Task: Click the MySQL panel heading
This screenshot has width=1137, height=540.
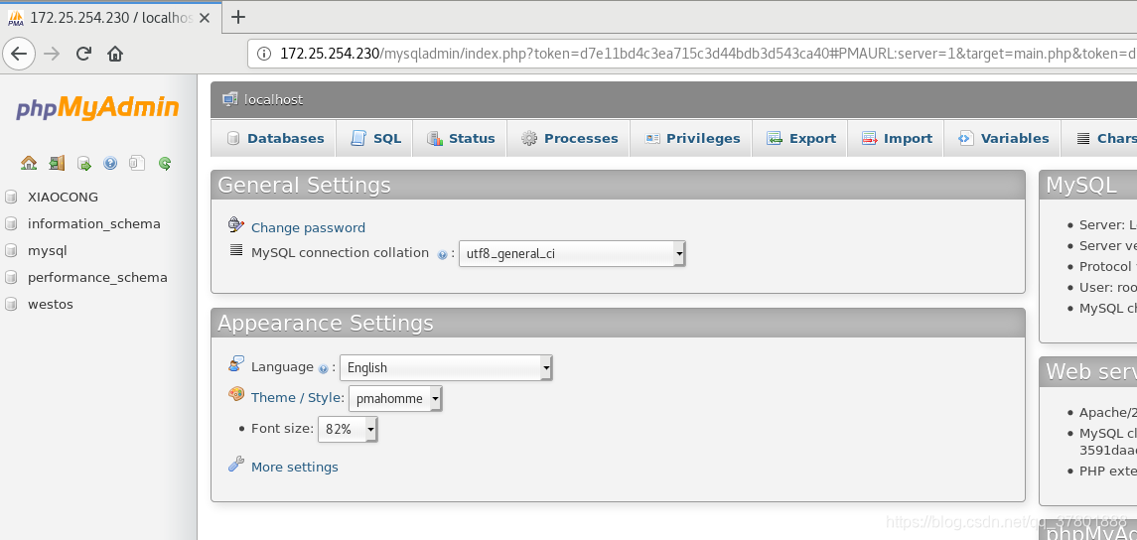Action: click(x=1080, y=185)
